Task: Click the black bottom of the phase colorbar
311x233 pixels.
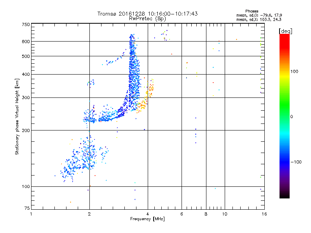Action: (285, 195)
